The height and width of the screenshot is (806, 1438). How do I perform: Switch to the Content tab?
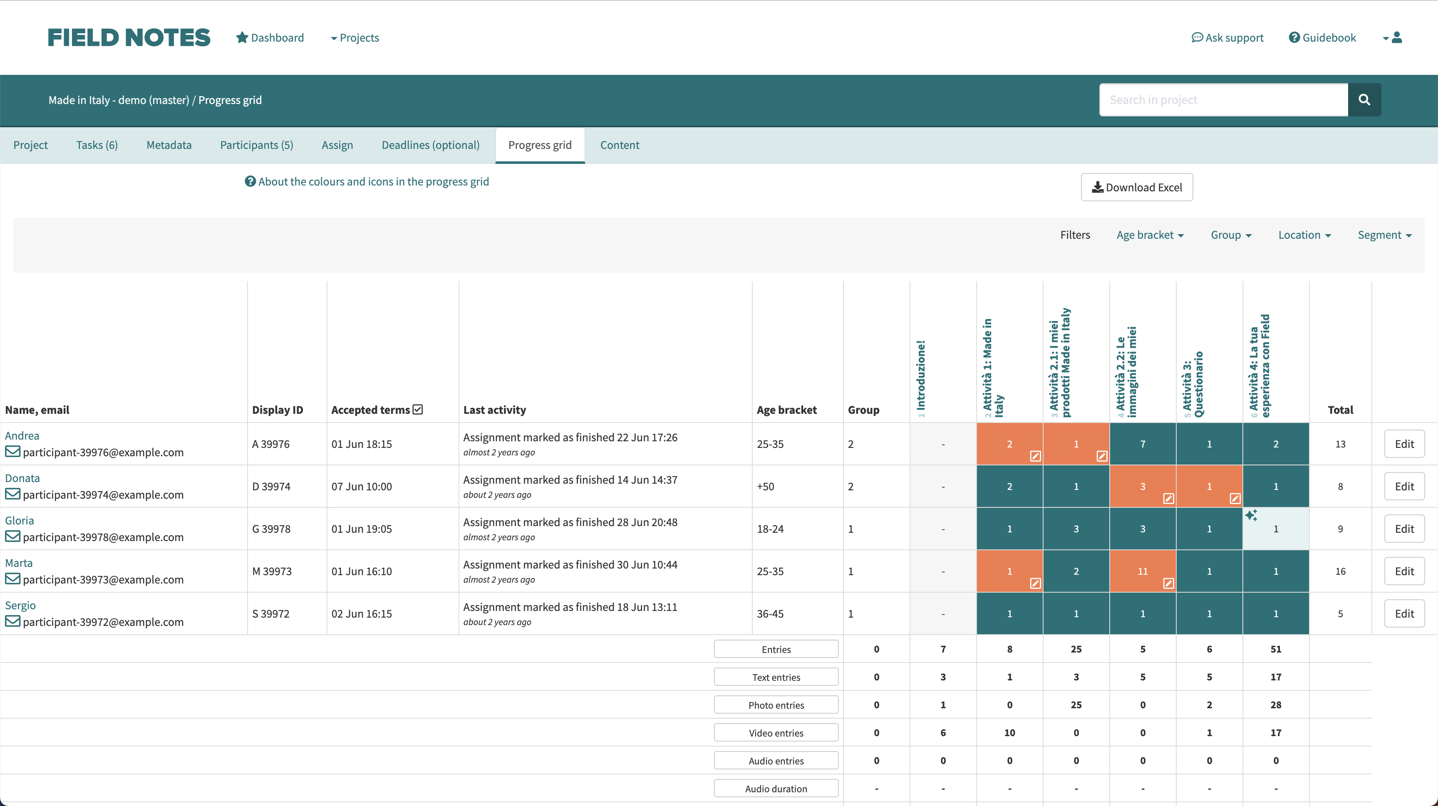click(x=620, y=145)
